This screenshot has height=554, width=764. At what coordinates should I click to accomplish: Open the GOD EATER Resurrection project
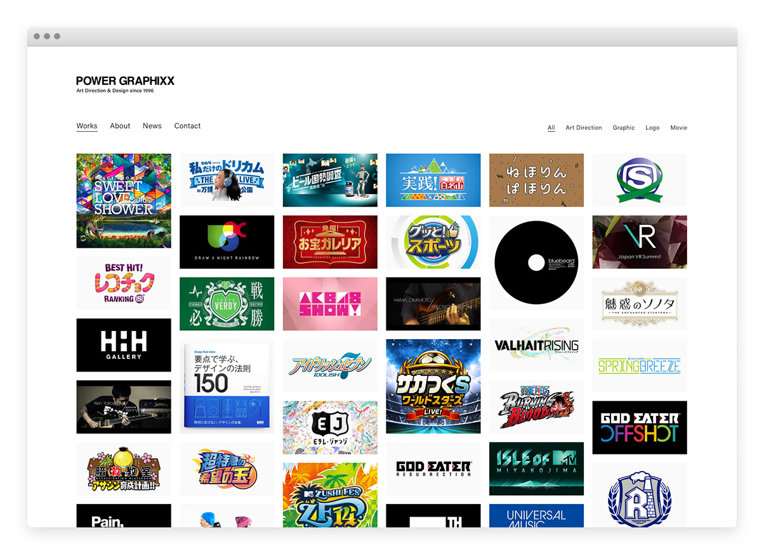click(433, 468)
